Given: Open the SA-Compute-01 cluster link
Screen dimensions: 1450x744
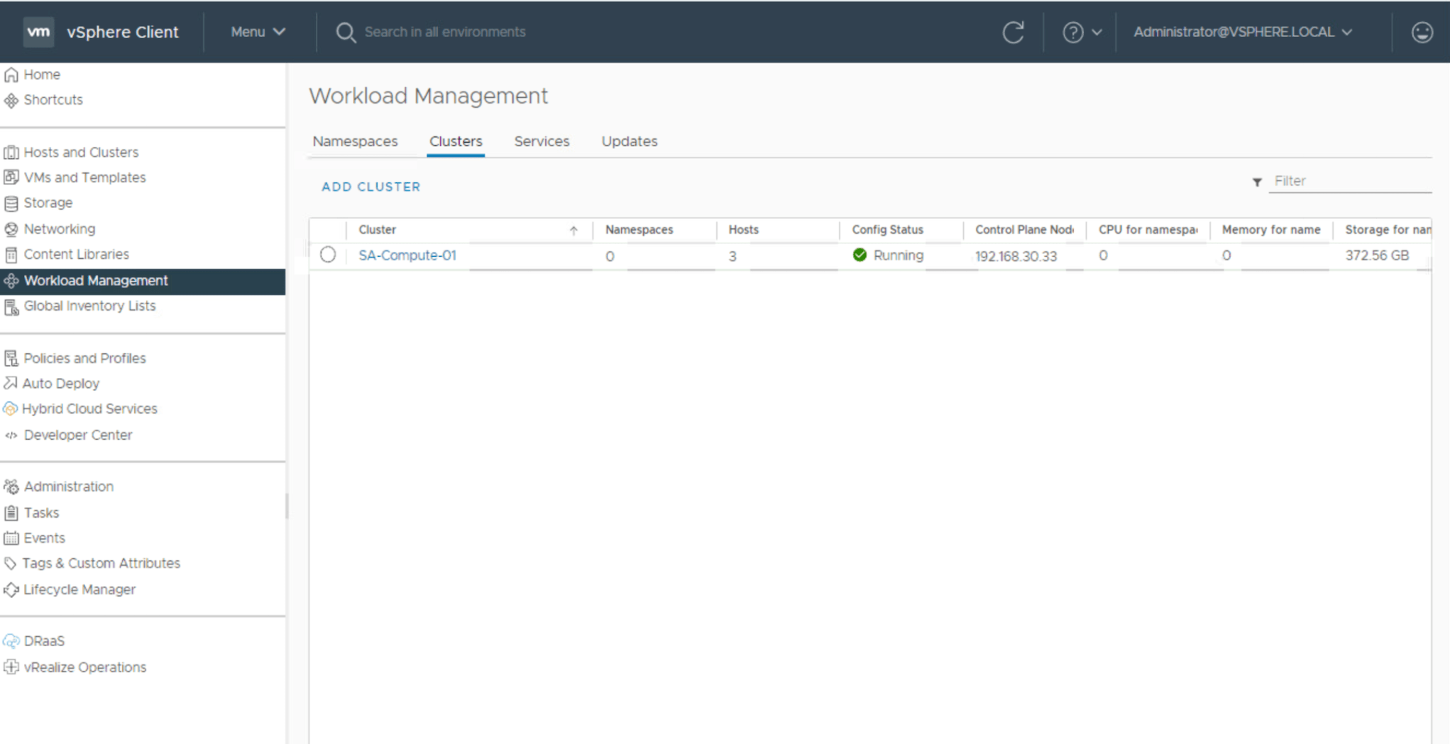Looking at the screenshot, I should pos(407,255).
